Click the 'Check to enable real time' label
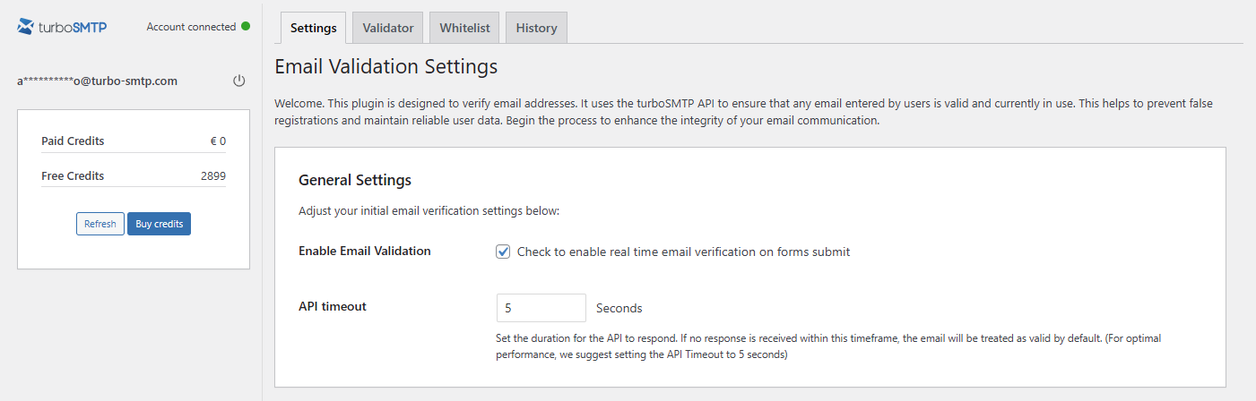The height and width of the screenshot is (401, 1256). coord(683,252)
